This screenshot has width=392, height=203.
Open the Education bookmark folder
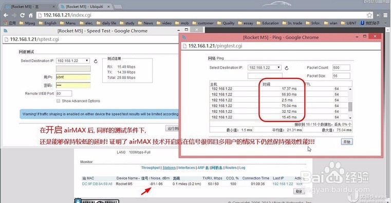[268, 23]
